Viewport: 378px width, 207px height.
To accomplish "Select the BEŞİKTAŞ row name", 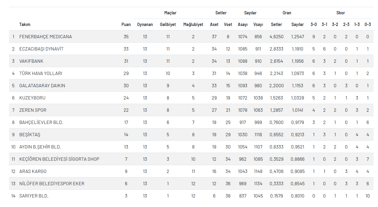I will click(x=30, y=135).
